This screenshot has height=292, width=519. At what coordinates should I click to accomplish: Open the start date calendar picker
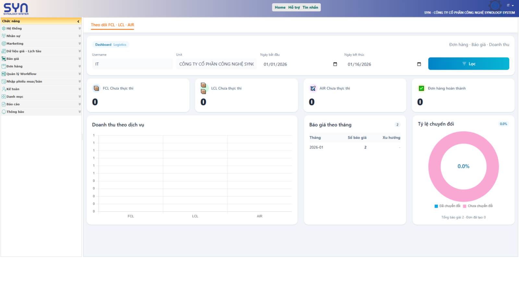point(335,64)
